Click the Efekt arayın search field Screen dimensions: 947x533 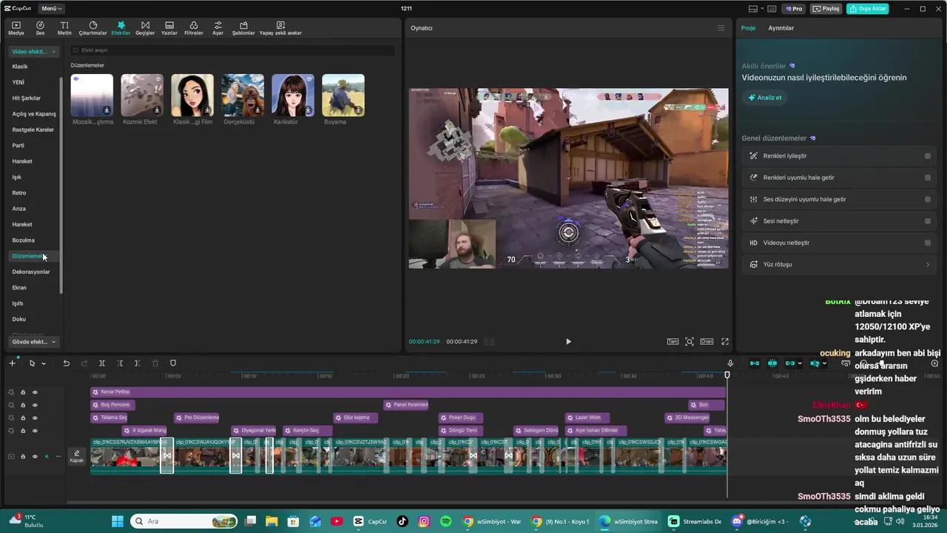tap(232, 50)
